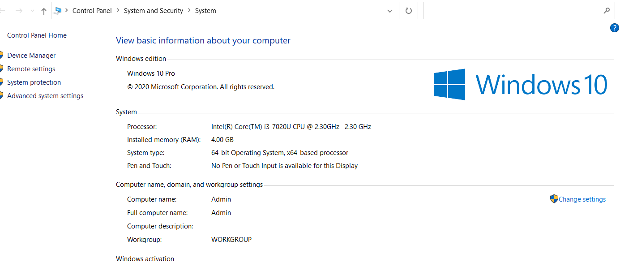Click the WORKGROUP value text

(x=231, y=240)
